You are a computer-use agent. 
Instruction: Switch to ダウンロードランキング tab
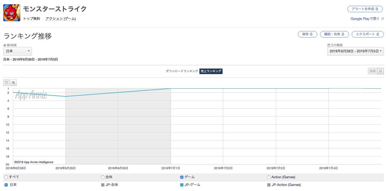[182, 71]
